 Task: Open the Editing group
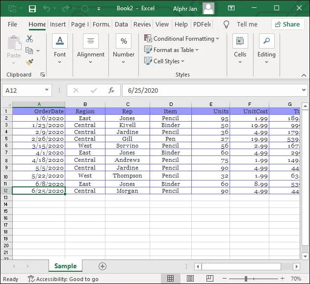tap(266, 49)
